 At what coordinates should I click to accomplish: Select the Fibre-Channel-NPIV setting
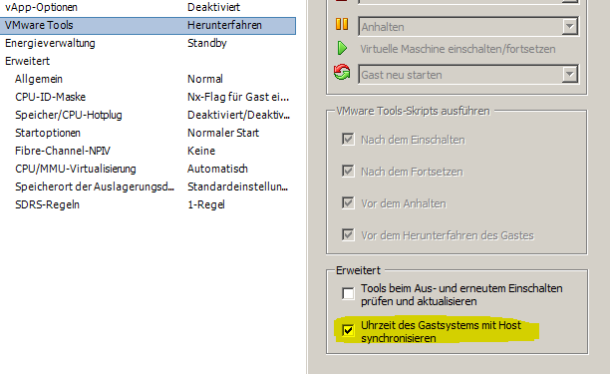coord(148,151)
